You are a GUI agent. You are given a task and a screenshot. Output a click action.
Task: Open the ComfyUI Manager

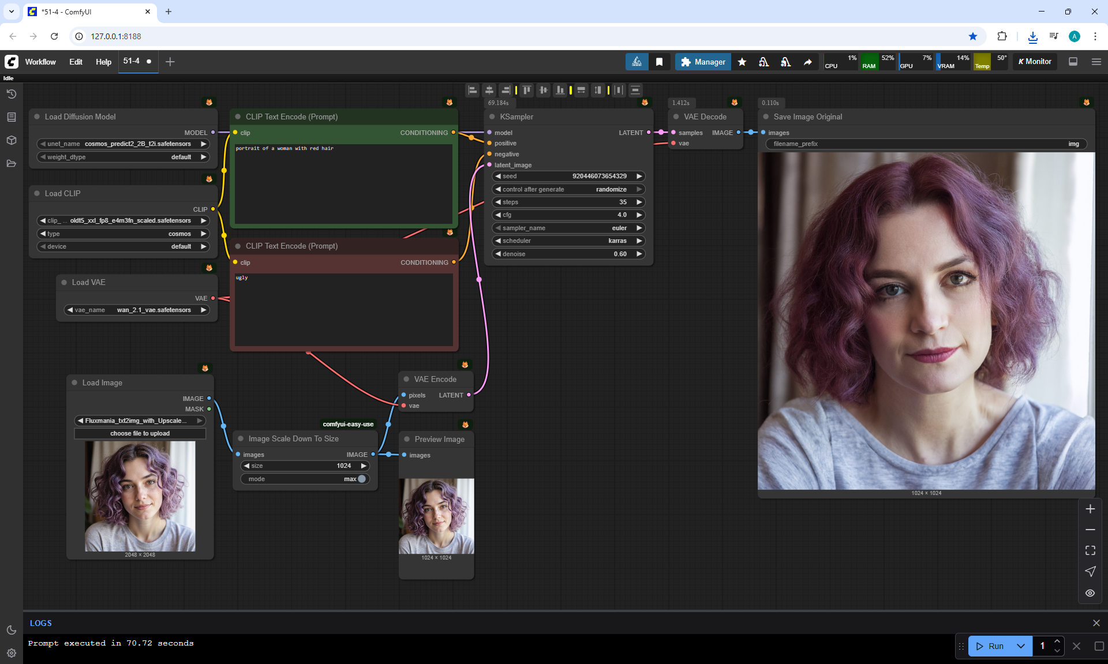(x=702, y=62)
